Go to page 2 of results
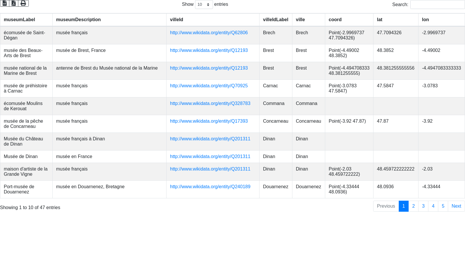 coord(413,206)
